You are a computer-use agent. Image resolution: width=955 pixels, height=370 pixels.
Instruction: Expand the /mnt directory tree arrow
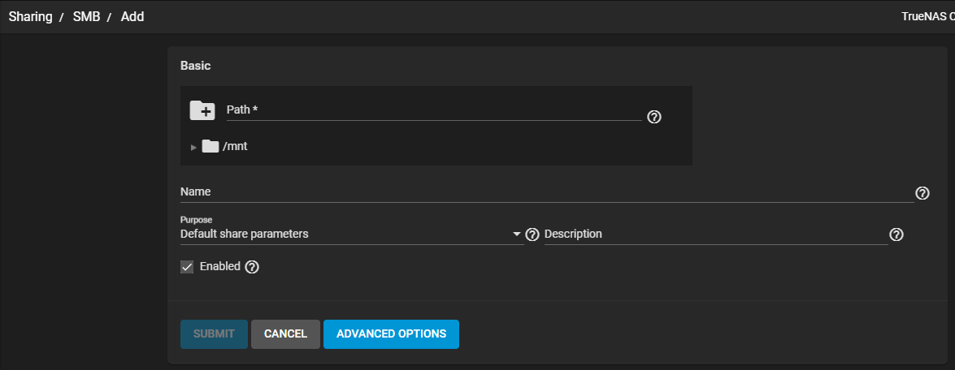193,147
